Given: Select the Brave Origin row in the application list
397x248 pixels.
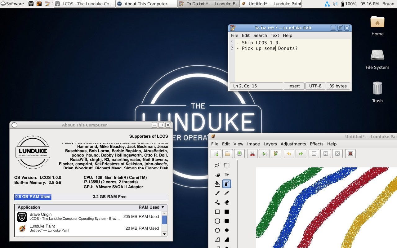Looking at the screenshot, I should pyautogui.click(x=88, y=217).
